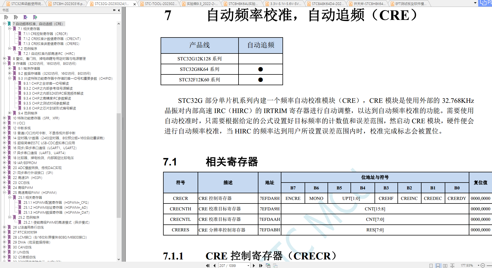This screenshot has height=268, width=492.
Task: Switch to the EFT测试板及软件模 tab
Action: click(x=409, y=4)
